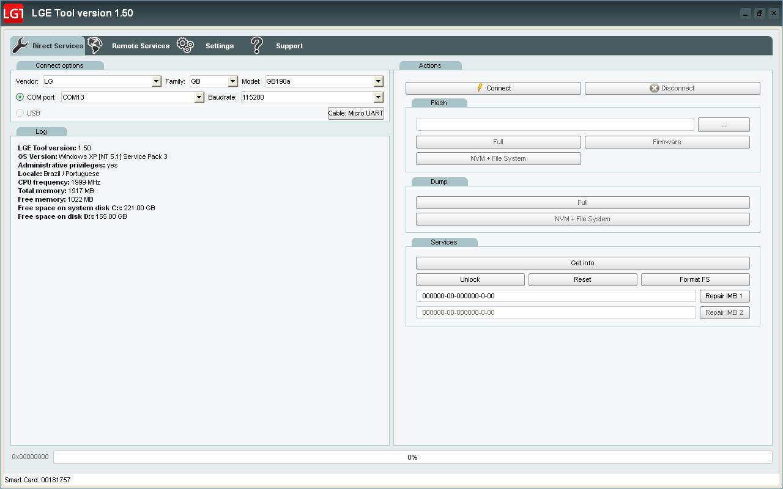Click the 0x00000000 address label
The height and width of the screenshot is (489, 783).
[x=30, y=457]
